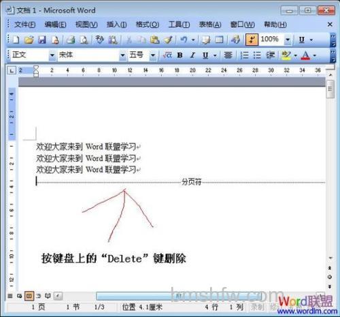Apply the red font color

click(305, 55)
